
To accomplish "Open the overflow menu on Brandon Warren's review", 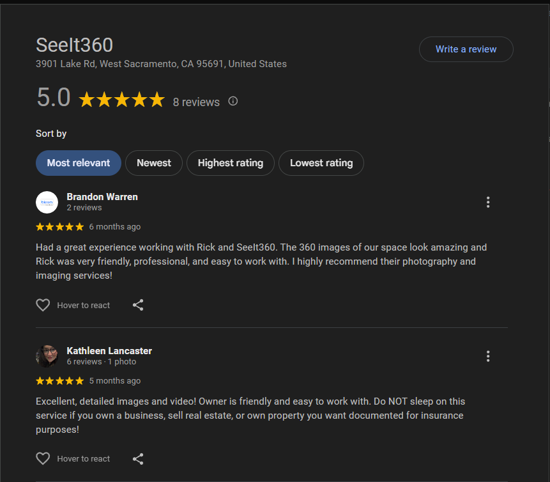I will tap(488, 202).
